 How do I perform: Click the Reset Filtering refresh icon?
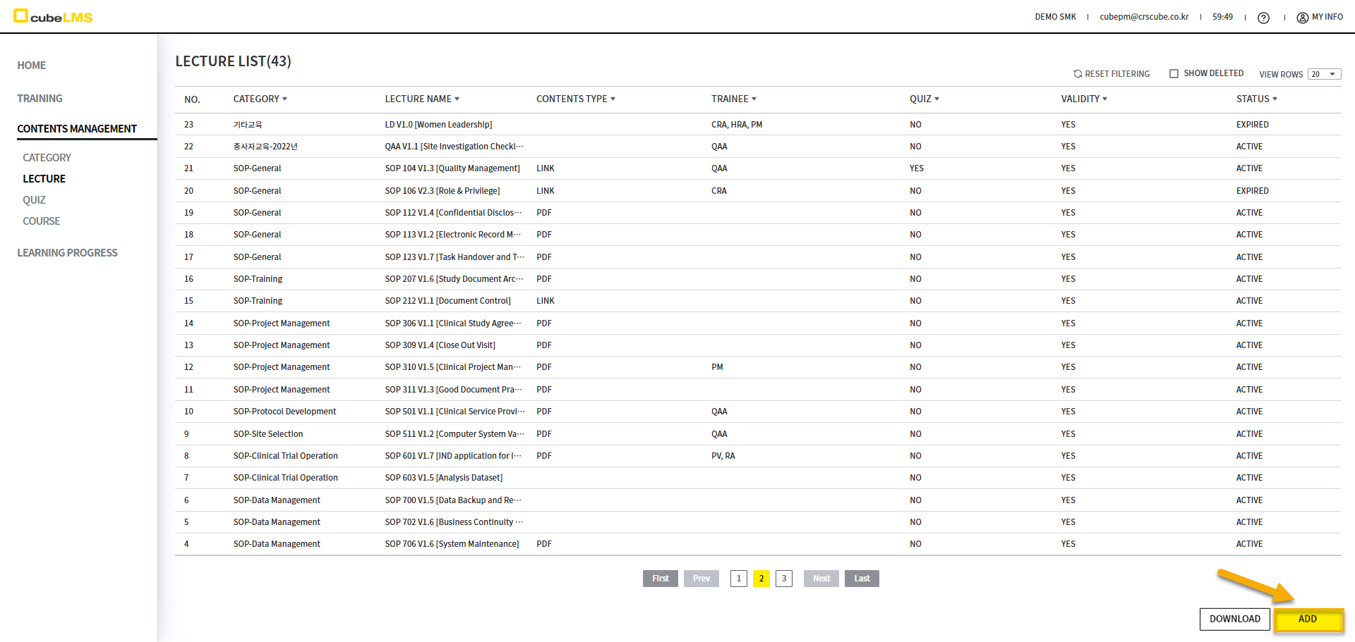tap(1078, 74)
